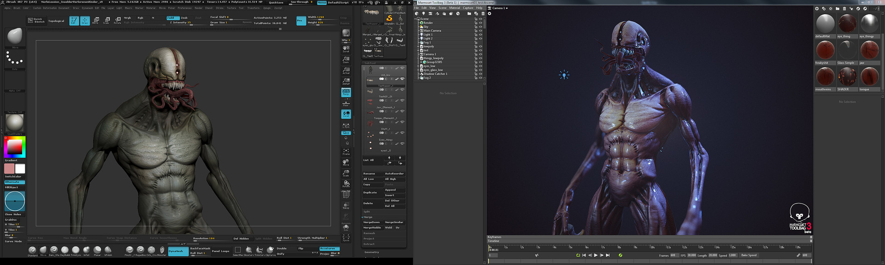Open Quick Sketch in ZBrush
This screenshot has height=265, width=885.
pos(36,20)
